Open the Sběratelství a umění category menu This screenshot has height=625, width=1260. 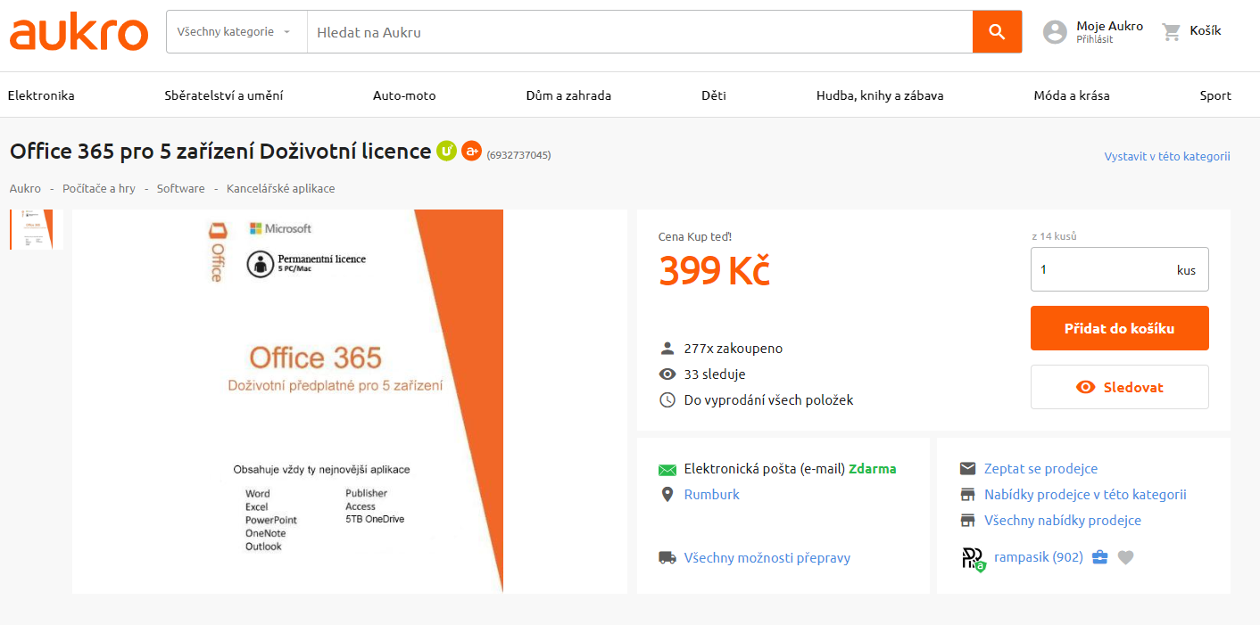point(224,95)
